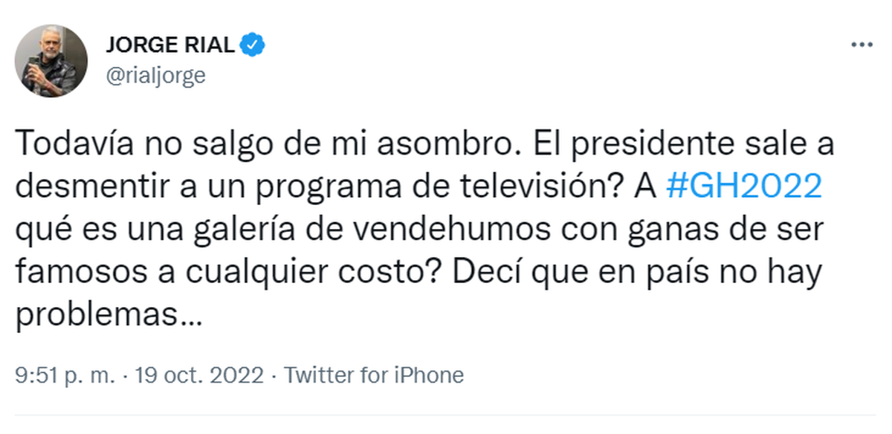Image resolution: width=892 pixels, height=434 pixels.
Task: Click the 19 oct. 2022 date
Action: point(198,375)
